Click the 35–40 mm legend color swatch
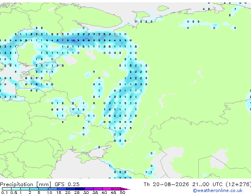251x194 pixels. (98, 189)
